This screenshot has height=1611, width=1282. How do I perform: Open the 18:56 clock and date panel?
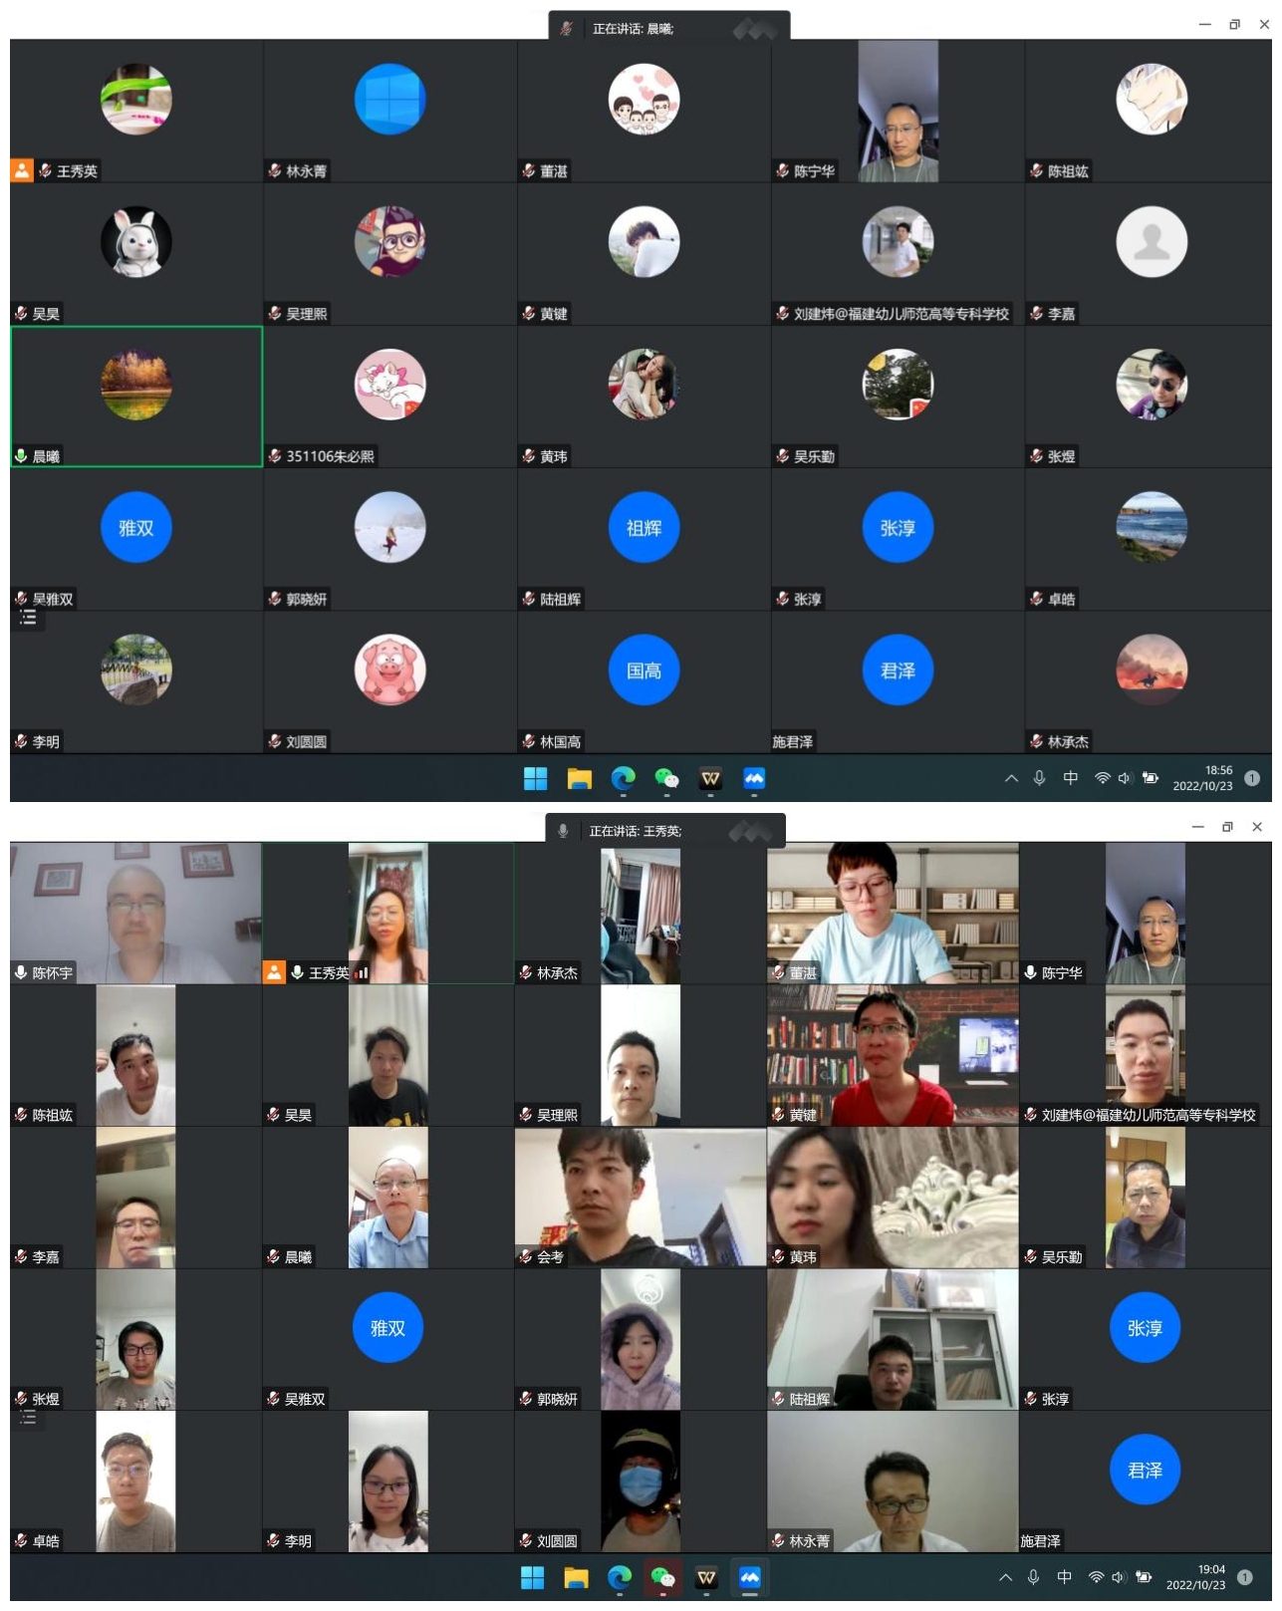pos(1202,778)
